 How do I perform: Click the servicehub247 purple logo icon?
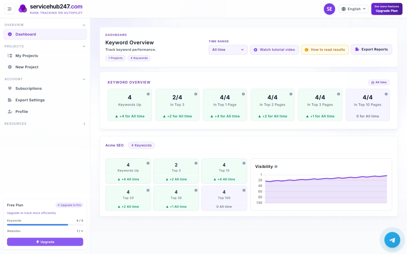click(23, 9)
